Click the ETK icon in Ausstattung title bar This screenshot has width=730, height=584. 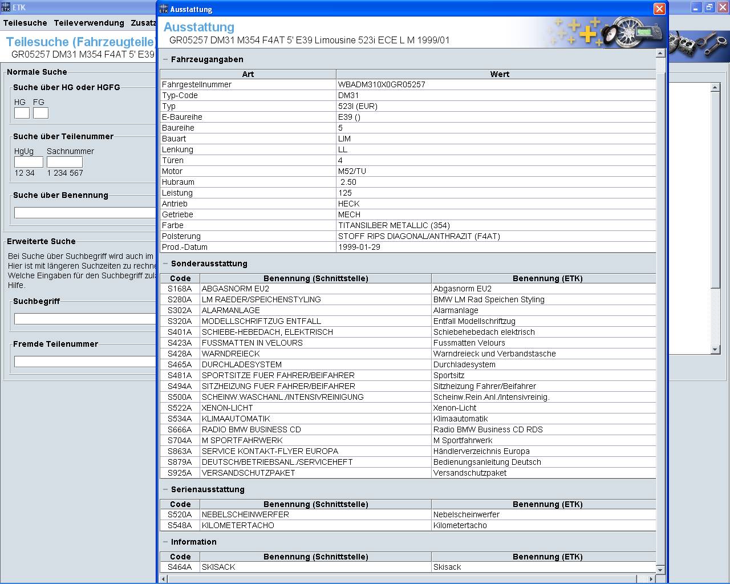(164, 9)
